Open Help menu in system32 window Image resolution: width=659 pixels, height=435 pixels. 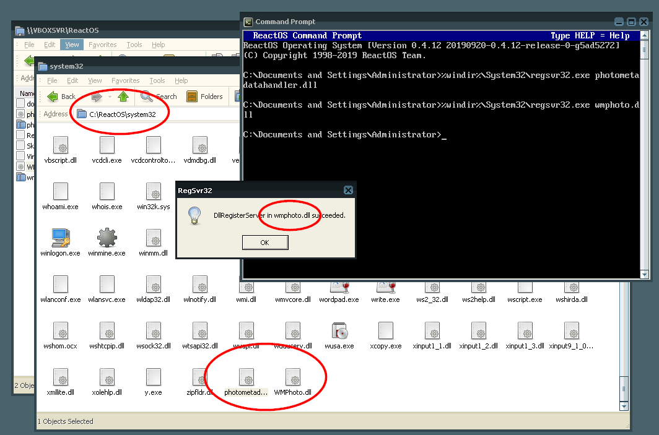(x=181, y=80)
